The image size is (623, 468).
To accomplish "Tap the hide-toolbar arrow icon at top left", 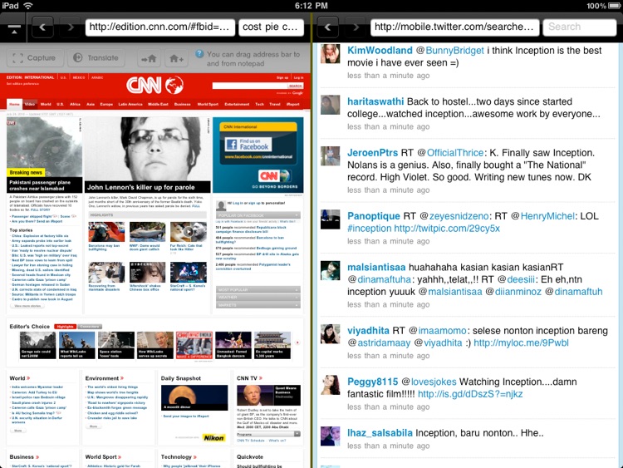I will [x=13, y=28].
